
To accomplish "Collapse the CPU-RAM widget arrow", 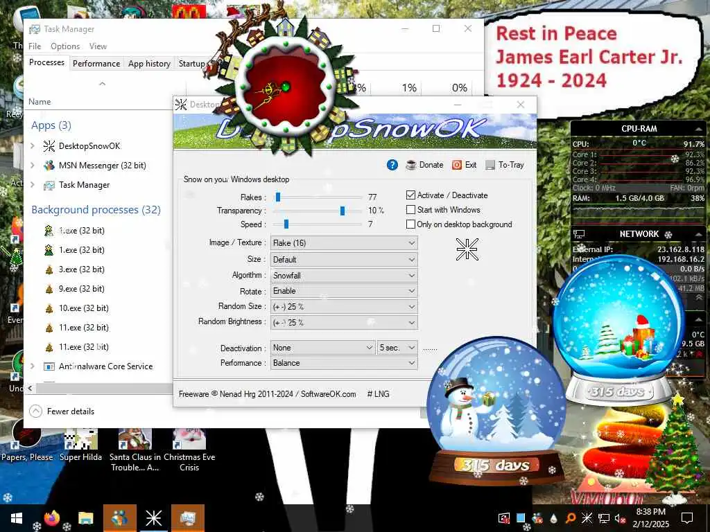I will (x=699, y=130).
